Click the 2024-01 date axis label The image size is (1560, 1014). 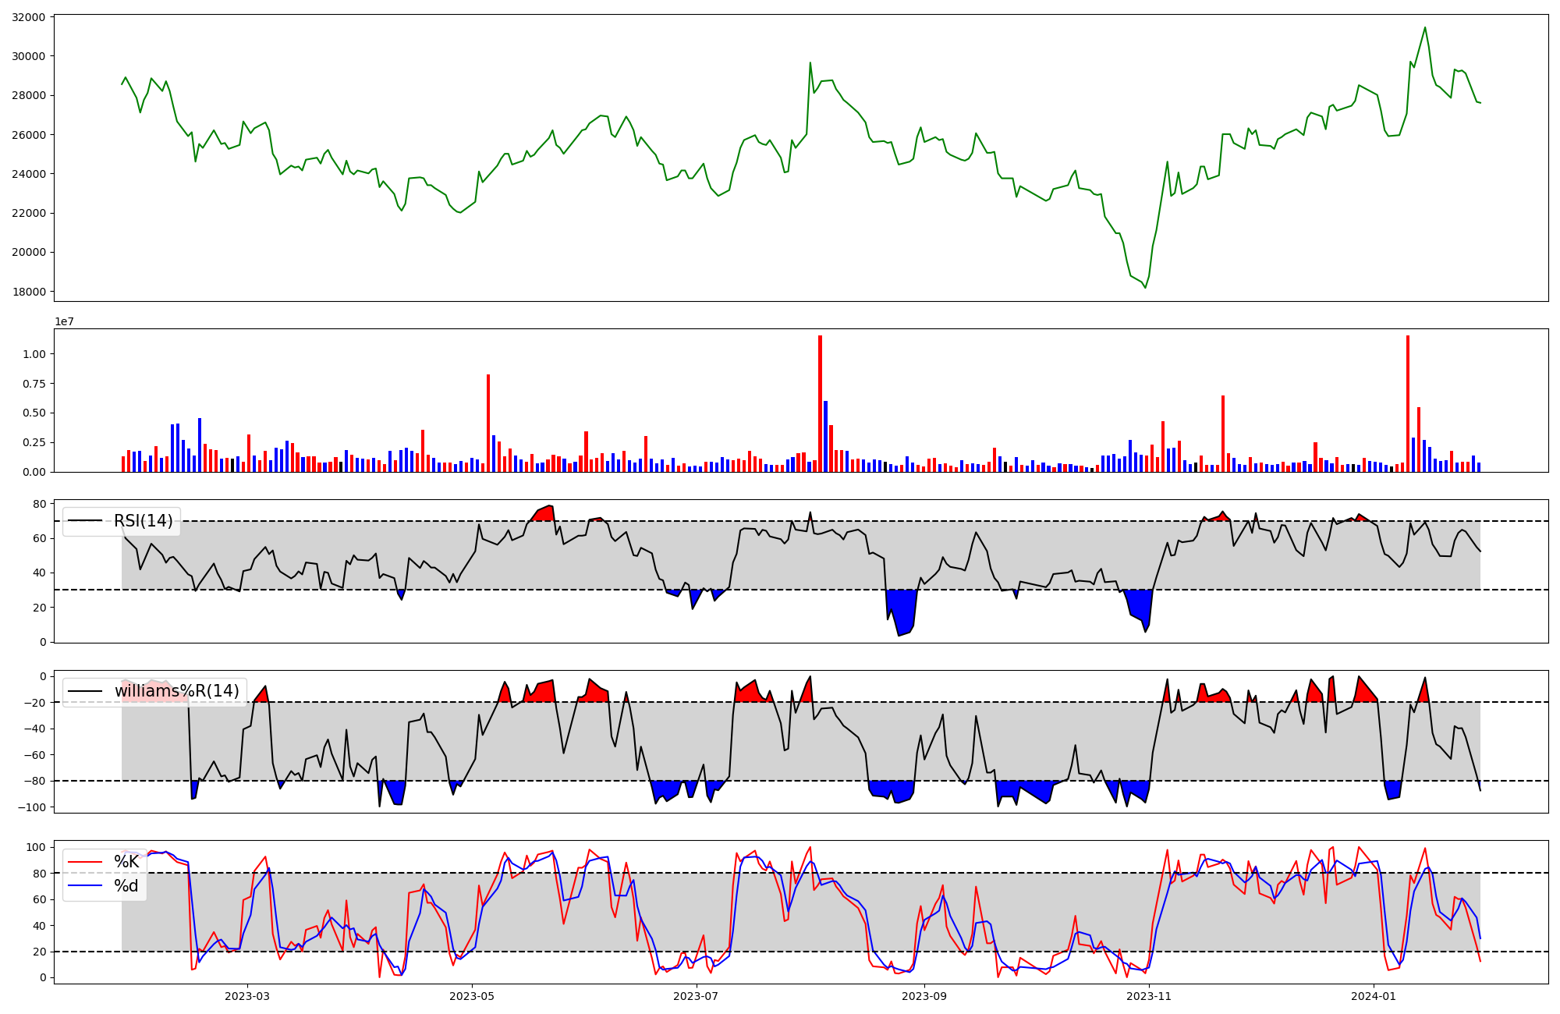tap(1373, 996)
